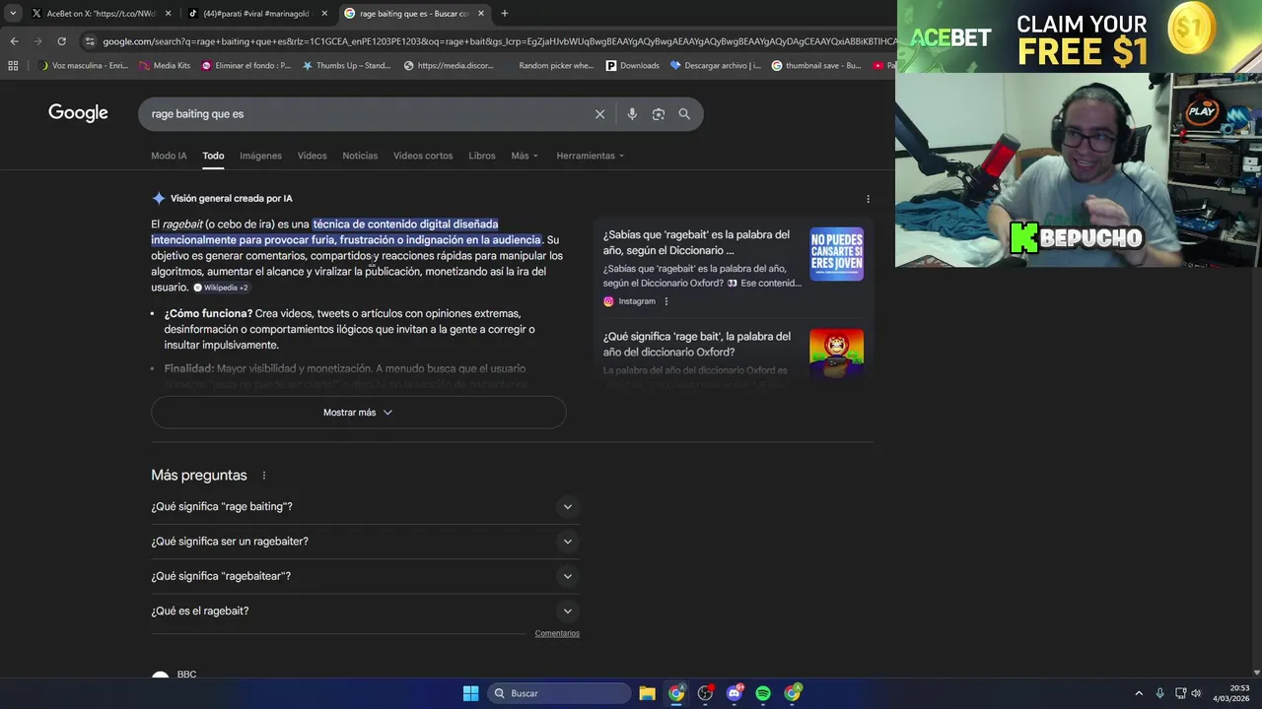View site information icon in address bar
Viewport: 1262px width, 709px height.
[90, 41]
